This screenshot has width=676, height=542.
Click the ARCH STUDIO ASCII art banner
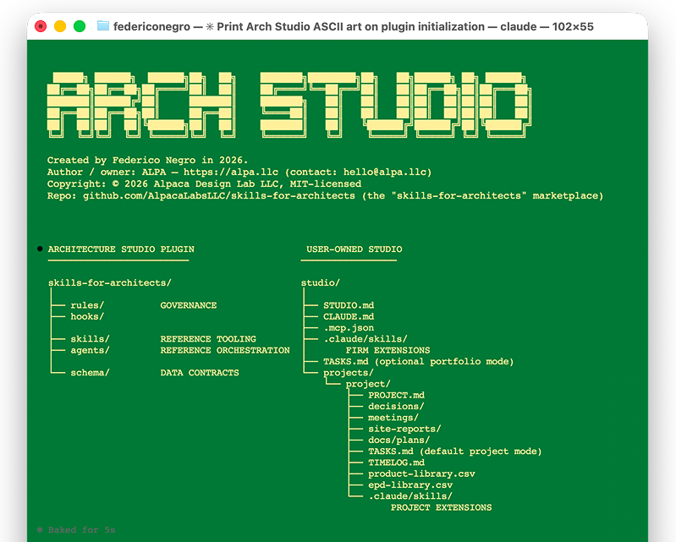click(289, 105)
